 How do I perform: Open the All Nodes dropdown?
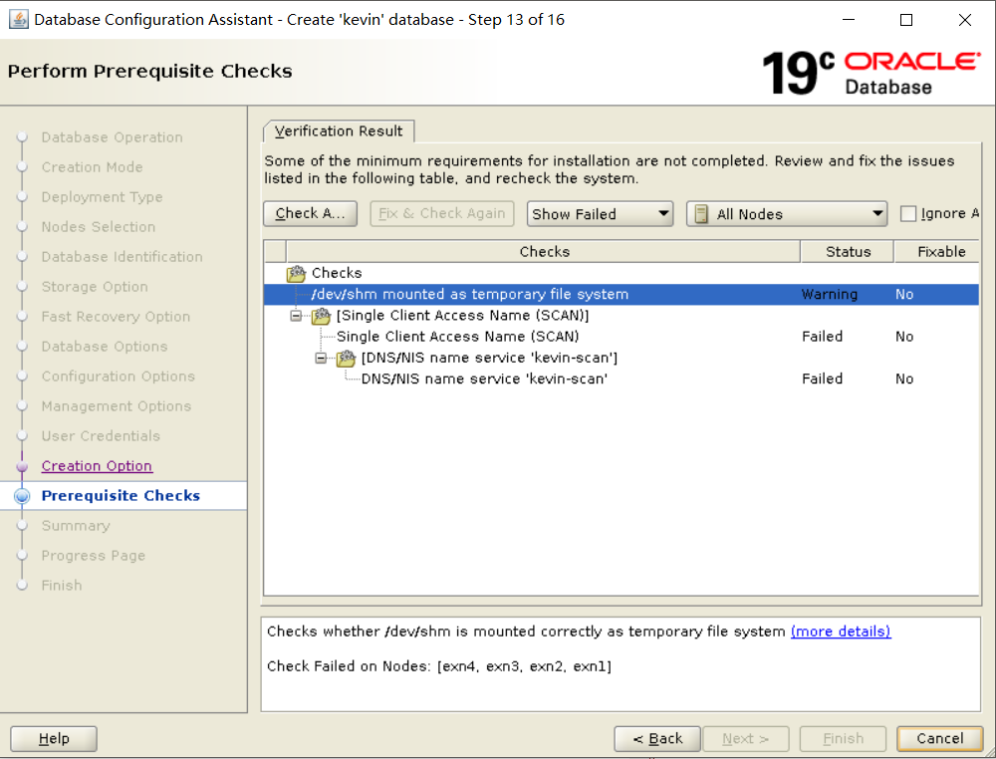pyautogui.click(x=787, y=214)
